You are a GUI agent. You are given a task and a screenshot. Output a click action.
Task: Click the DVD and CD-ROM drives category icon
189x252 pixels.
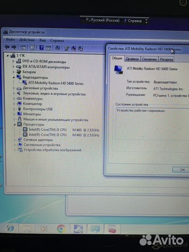(x=19, y=61)
